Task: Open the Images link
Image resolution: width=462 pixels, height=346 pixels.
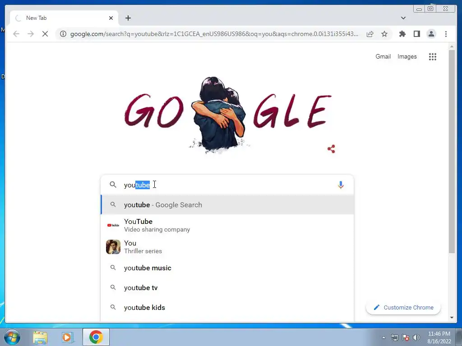Action: tap(407, 56)
